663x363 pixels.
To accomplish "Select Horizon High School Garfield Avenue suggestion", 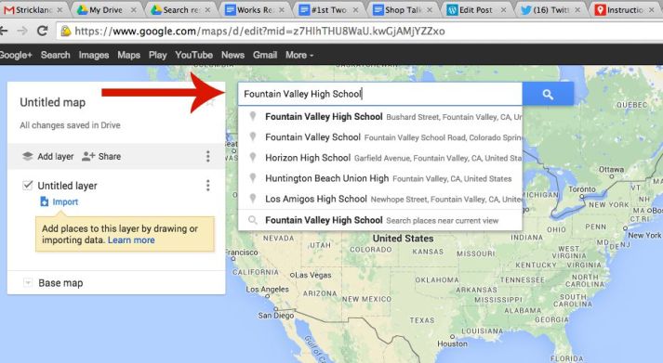I will coord(380,158).
